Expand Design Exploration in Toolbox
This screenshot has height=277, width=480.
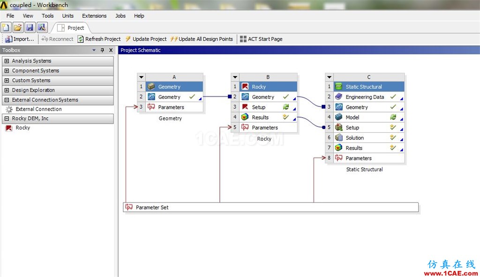7,90
